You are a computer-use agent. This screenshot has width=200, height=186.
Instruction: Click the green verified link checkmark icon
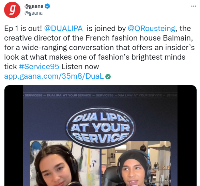(x=108, y=77)
